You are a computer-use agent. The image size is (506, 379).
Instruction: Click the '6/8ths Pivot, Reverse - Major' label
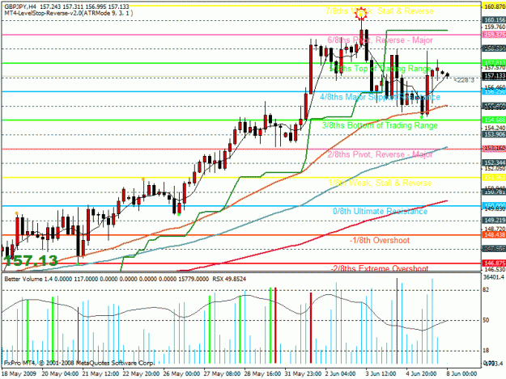click(380, 40)
